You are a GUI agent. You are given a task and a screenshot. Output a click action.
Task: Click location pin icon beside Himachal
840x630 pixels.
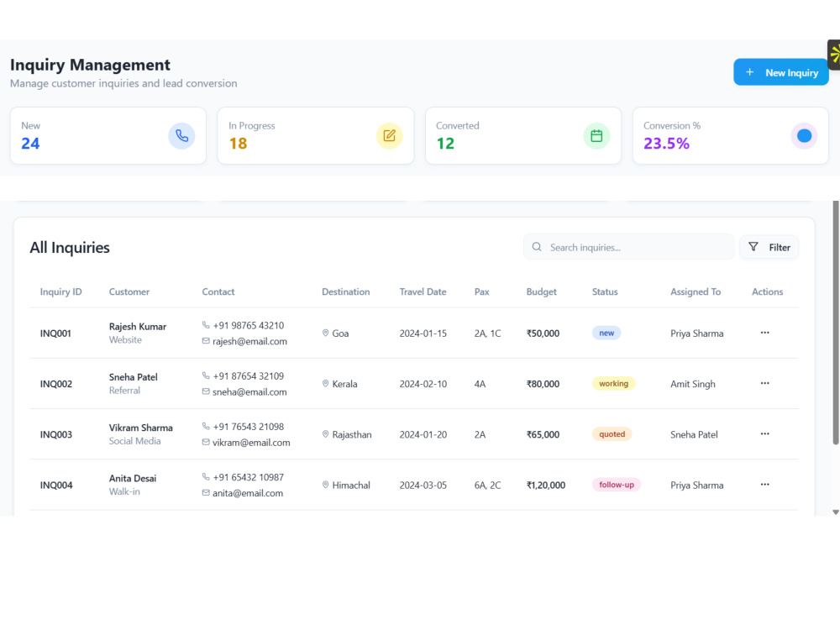[325, 485]
